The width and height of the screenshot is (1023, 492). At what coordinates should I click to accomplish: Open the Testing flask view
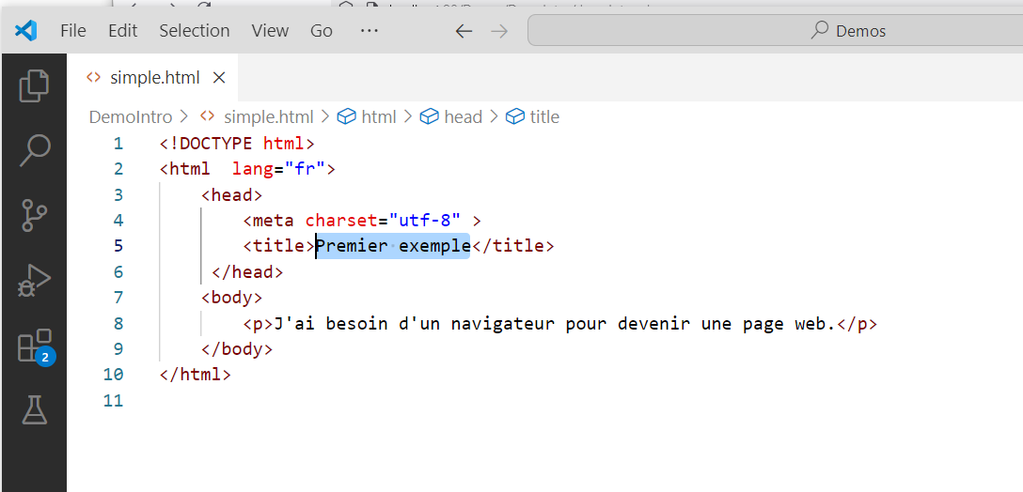click(35, 410)
